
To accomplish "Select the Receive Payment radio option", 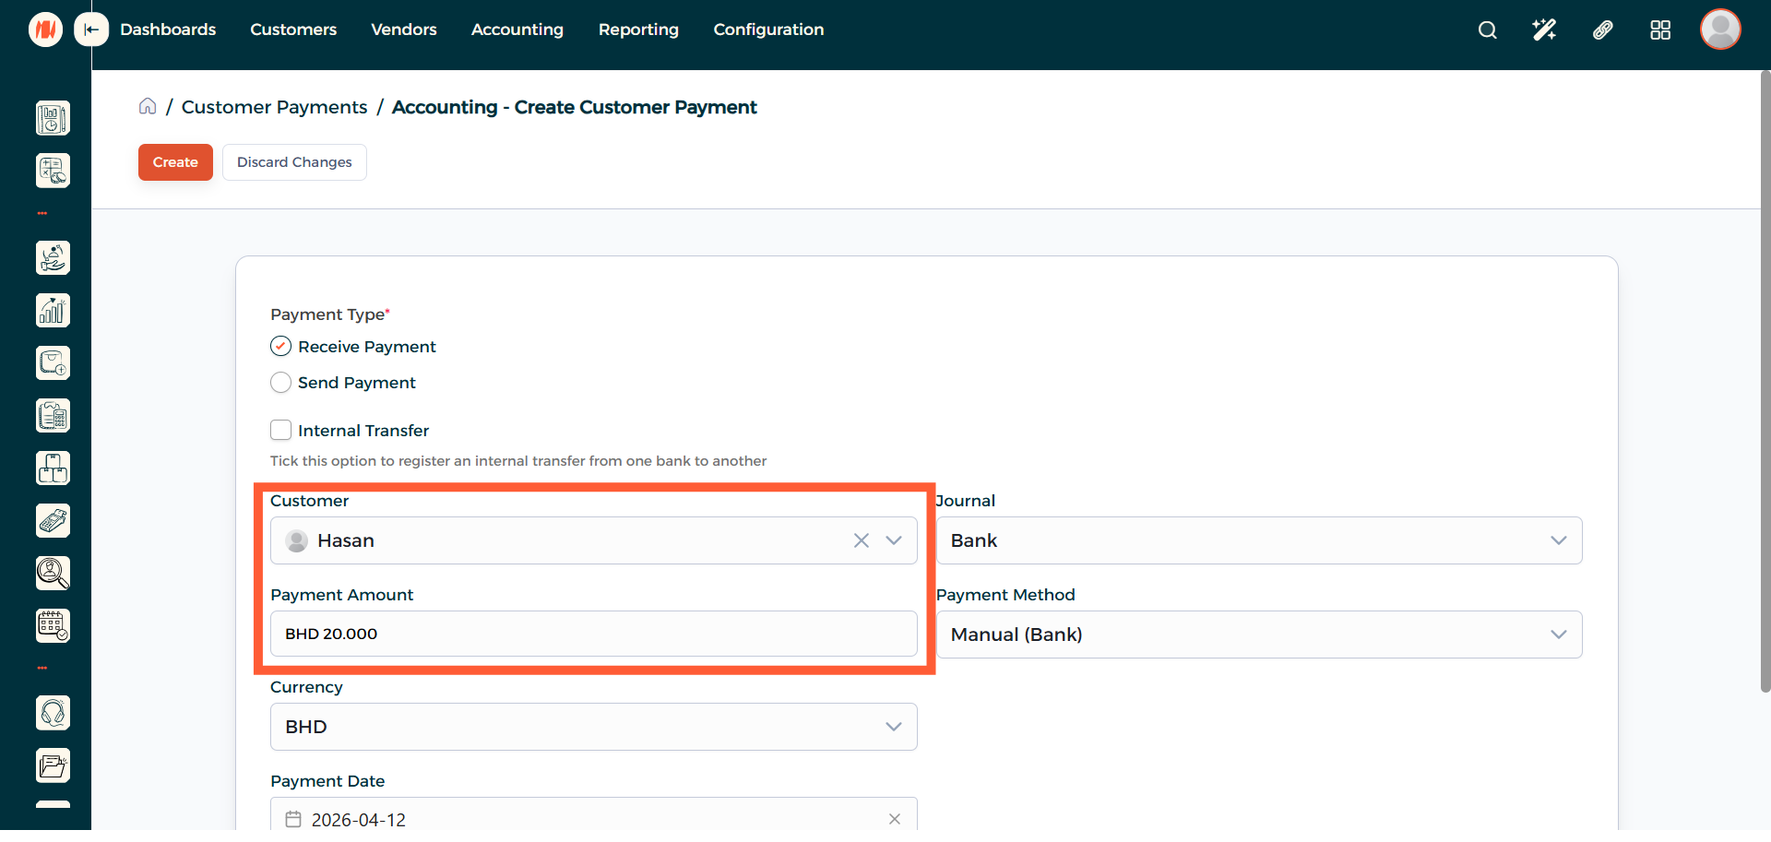I will [281, 347].
